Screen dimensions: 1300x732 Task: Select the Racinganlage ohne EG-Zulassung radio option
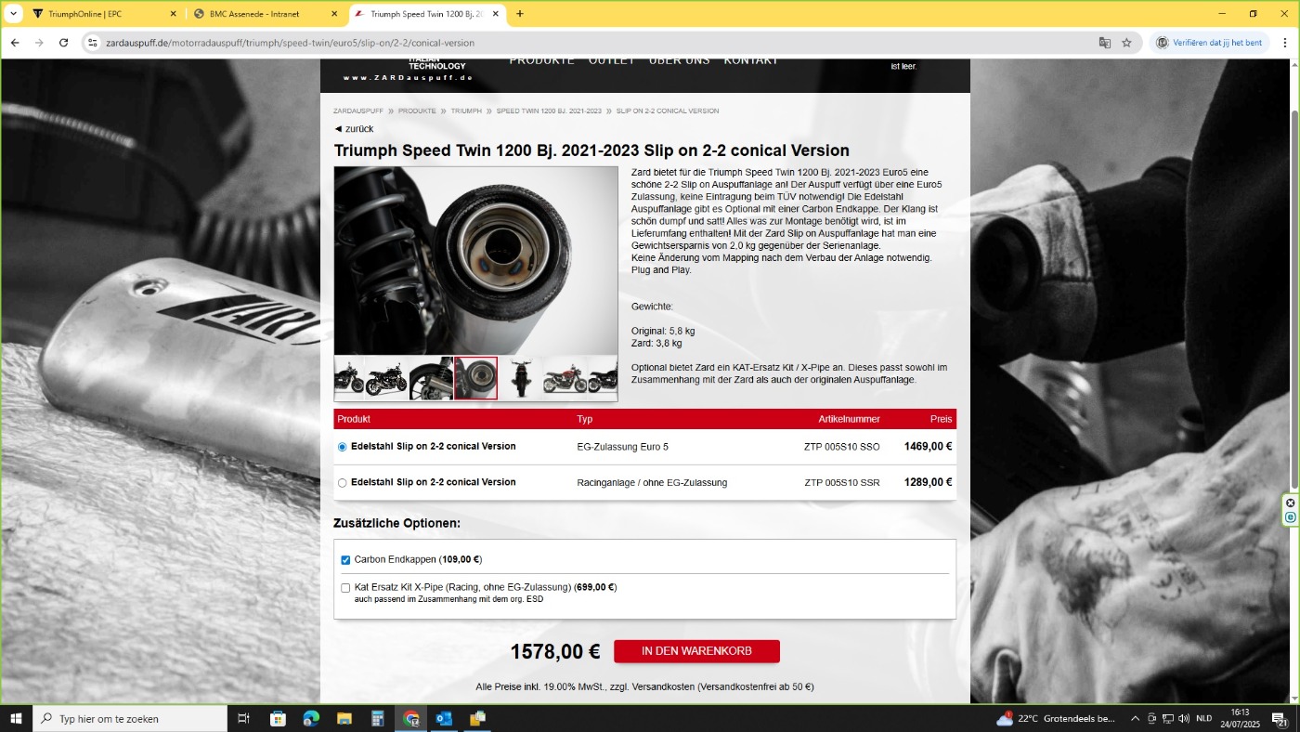(343, 483)
